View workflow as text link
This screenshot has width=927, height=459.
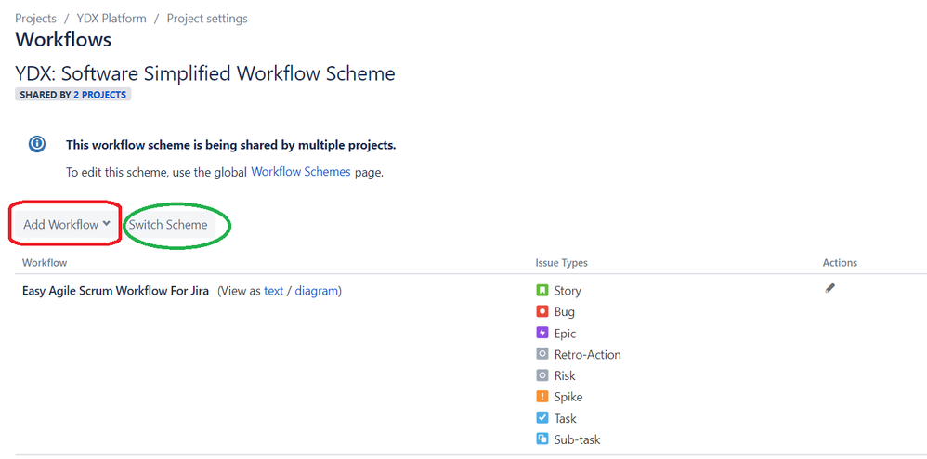(273, 291)
